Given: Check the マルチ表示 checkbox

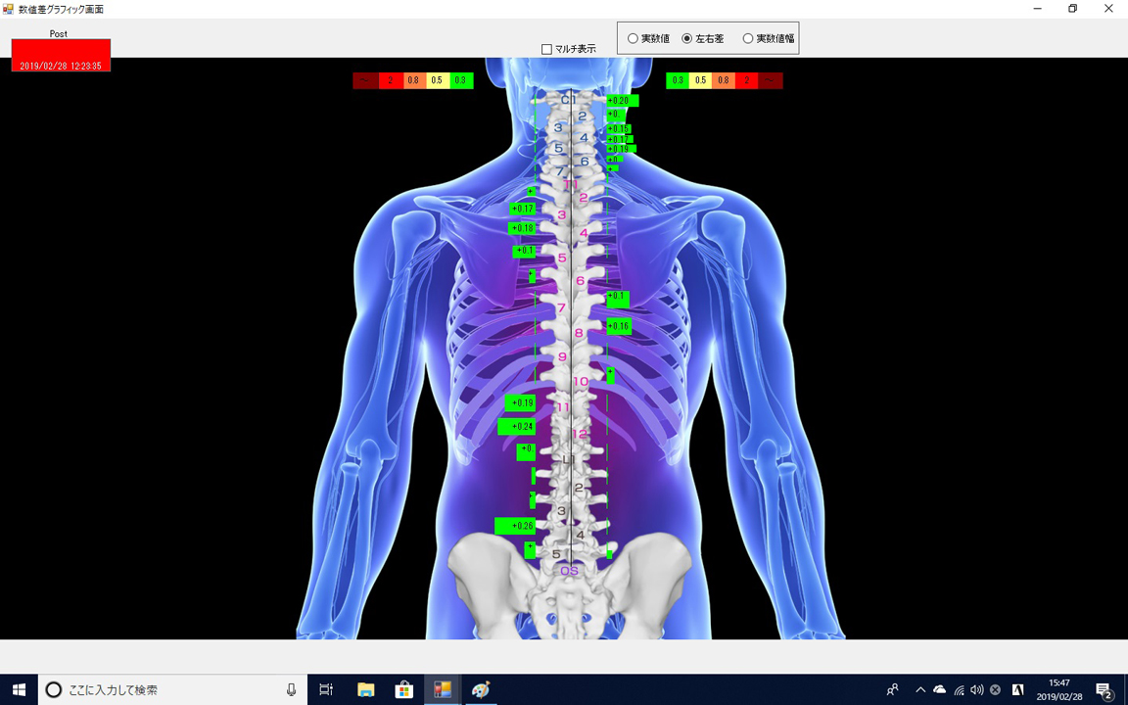Looking at the screenshot, I should click(546, 49).
